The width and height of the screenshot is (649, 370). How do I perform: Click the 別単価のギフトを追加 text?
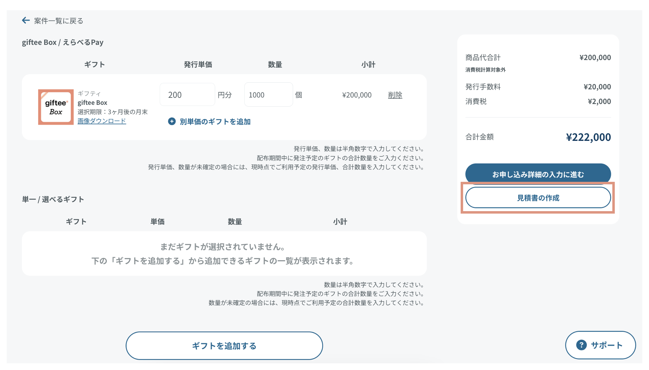215,121
